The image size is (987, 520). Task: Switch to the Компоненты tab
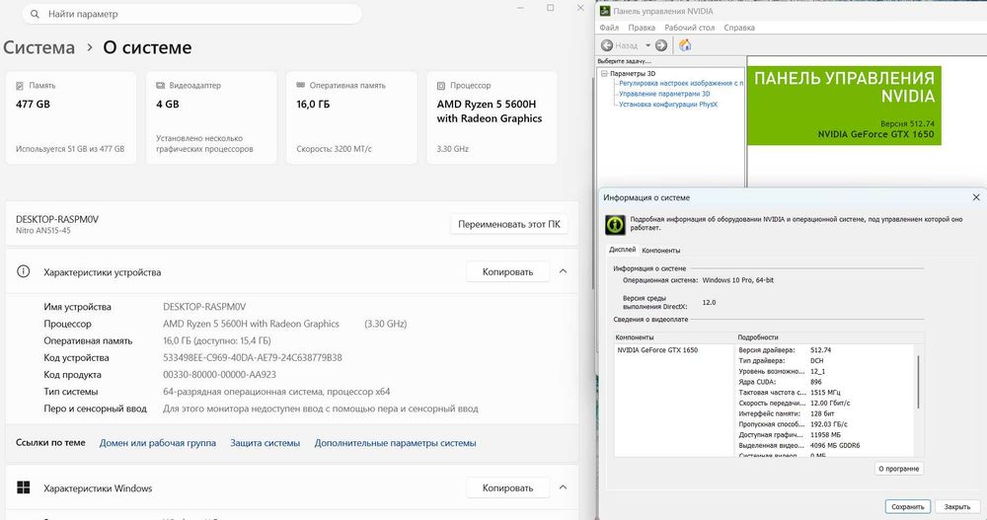[x=660, y=250]
